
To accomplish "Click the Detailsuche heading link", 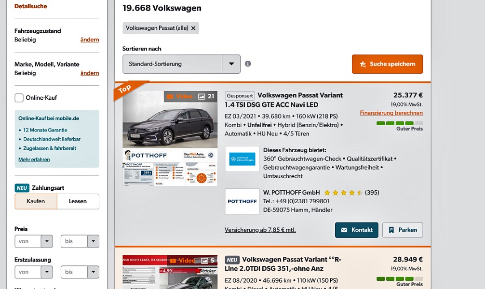I will 31,6.
